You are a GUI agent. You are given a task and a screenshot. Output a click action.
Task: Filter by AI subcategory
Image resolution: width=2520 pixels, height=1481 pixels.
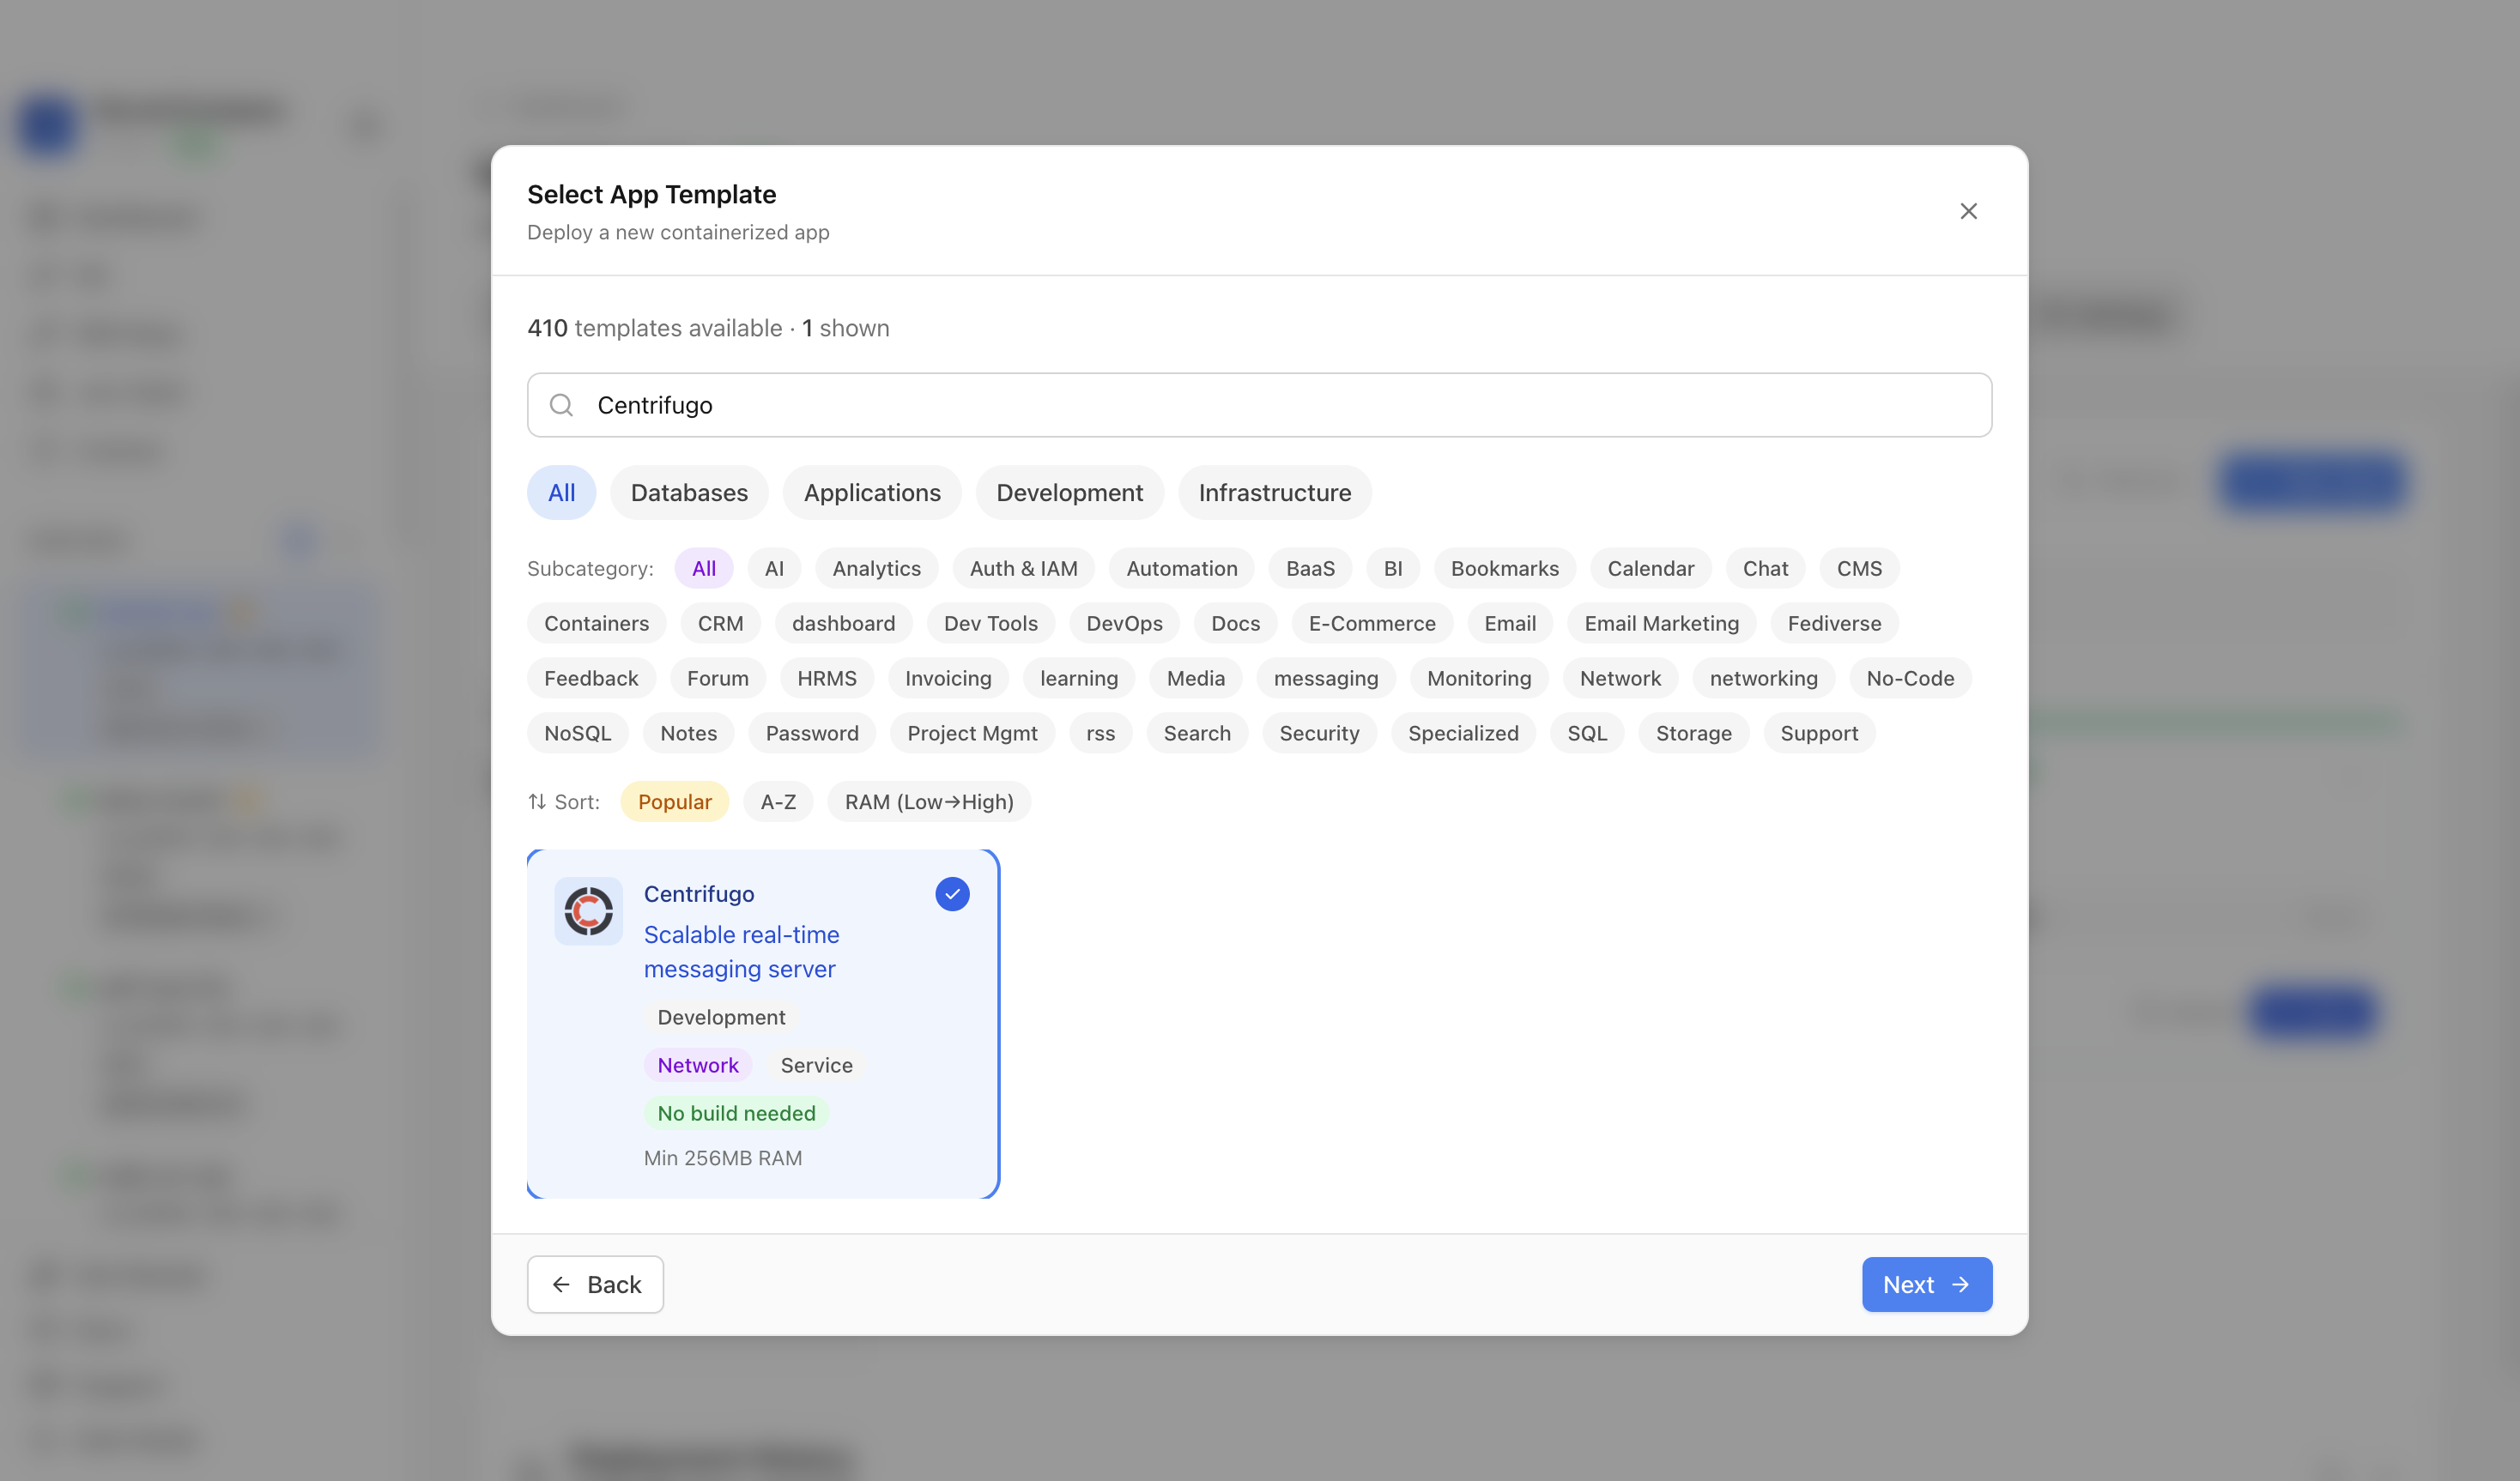(x=774, y=568)
